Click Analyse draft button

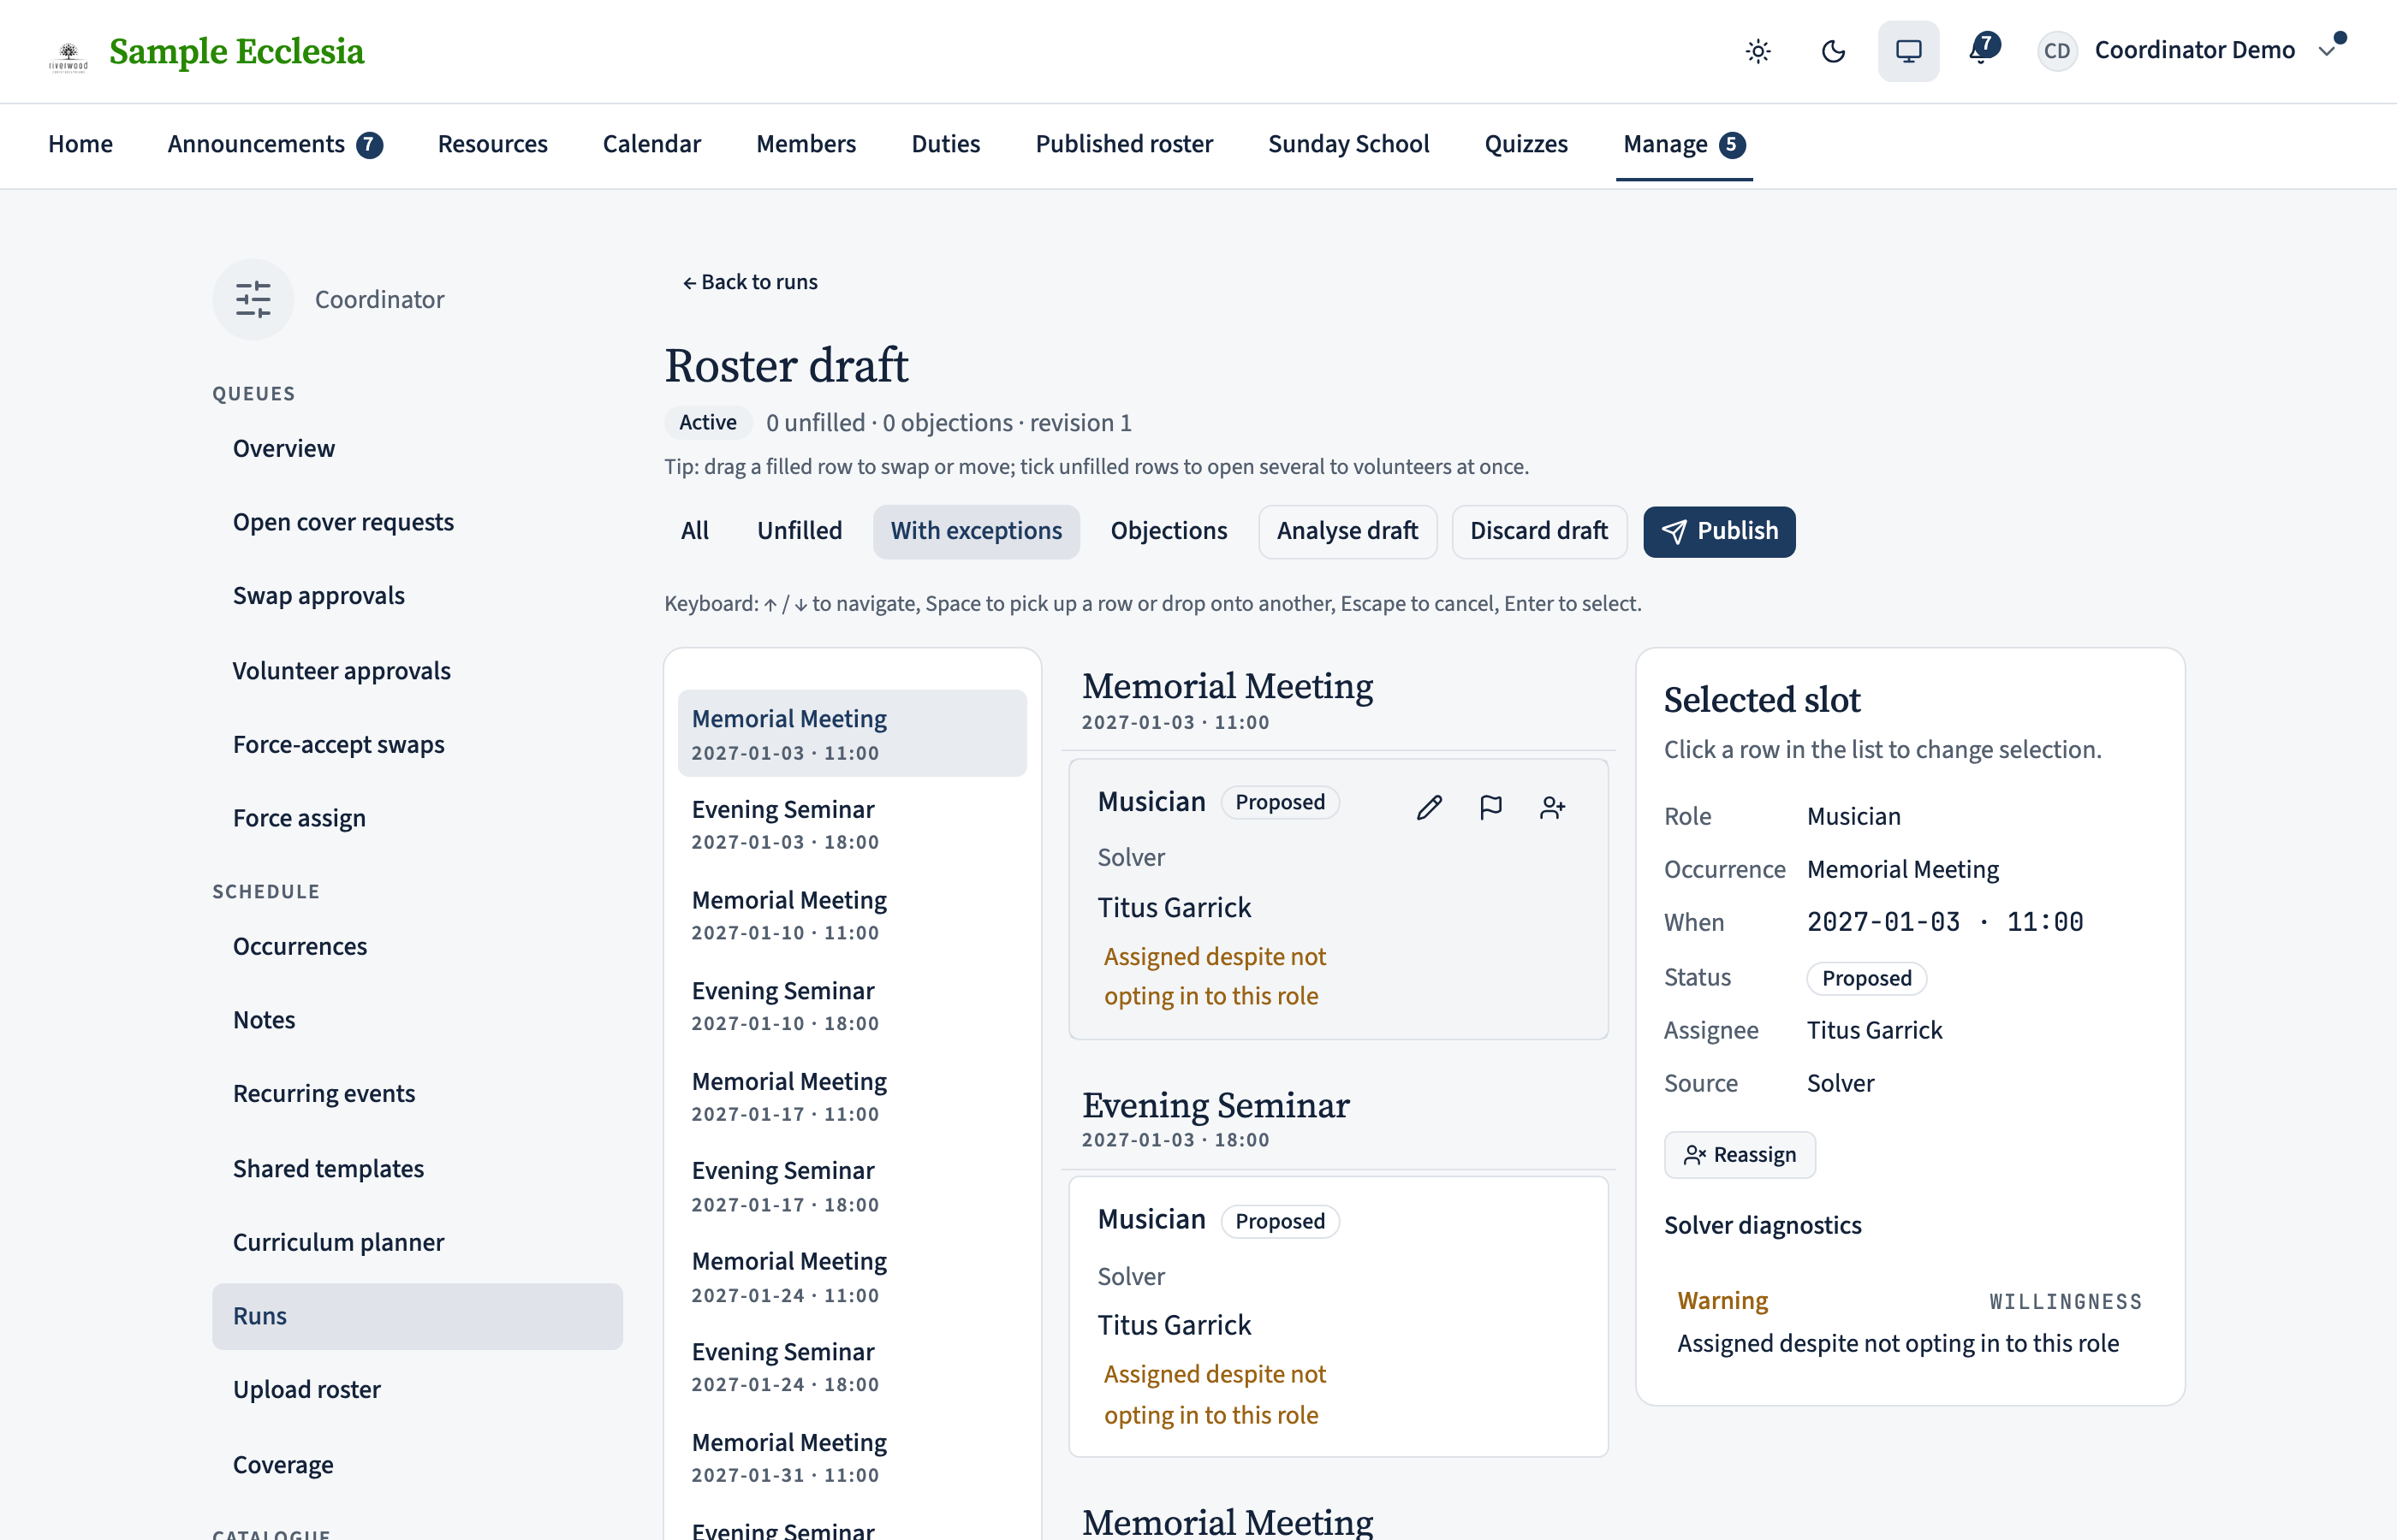click(1347, 531)
